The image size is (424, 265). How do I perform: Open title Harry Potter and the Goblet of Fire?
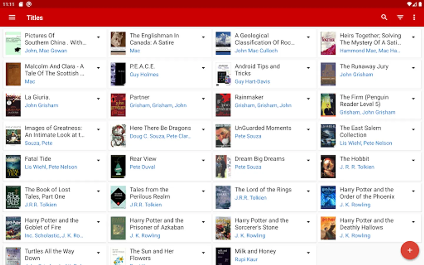[x=52, y=224]
